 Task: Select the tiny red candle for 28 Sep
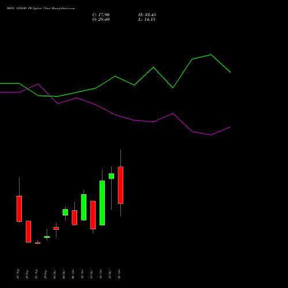(37, 243)
